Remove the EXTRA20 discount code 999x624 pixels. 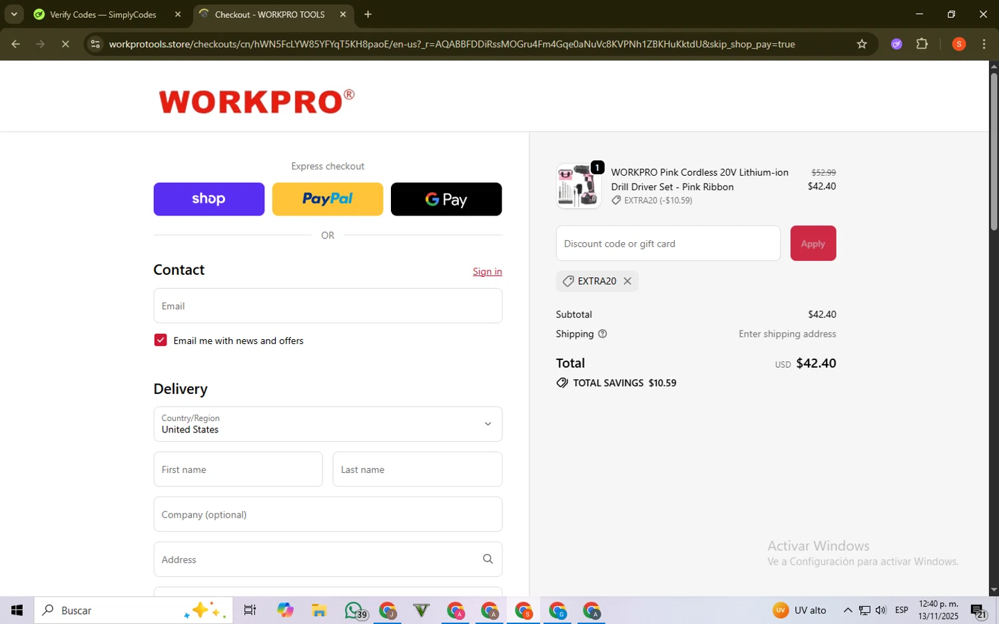point(627,281)
